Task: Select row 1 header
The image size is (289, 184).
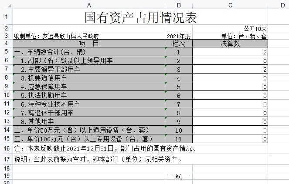Action: (x=6, y=17)
